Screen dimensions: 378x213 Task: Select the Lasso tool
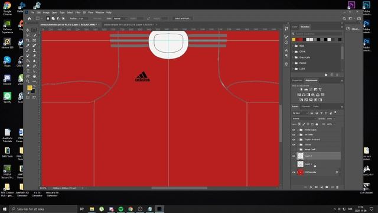[x=28, y=35]
